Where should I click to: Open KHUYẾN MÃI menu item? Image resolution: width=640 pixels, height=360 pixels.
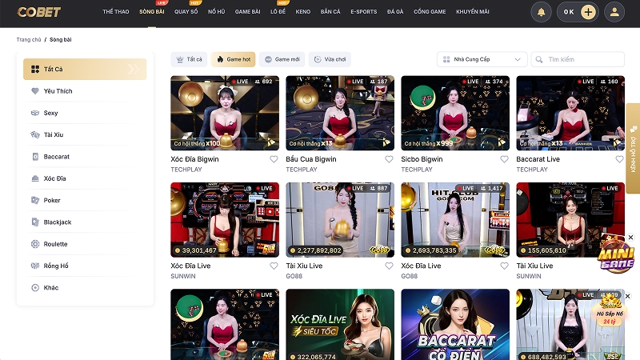click(x=473, y=12)
